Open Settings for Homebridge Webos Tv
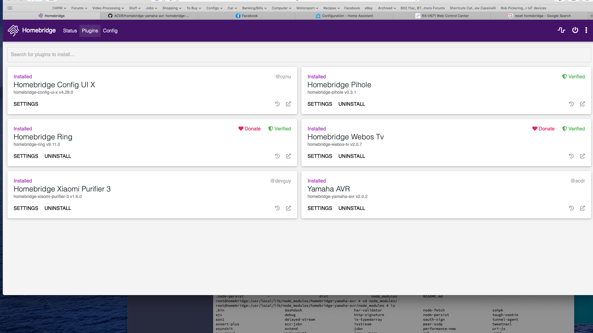The image size is (593, 333). point(320,156)
